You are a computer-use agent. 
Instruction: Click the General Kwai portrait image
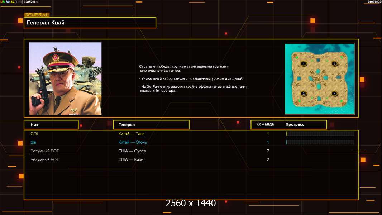(x=65, y=78)
